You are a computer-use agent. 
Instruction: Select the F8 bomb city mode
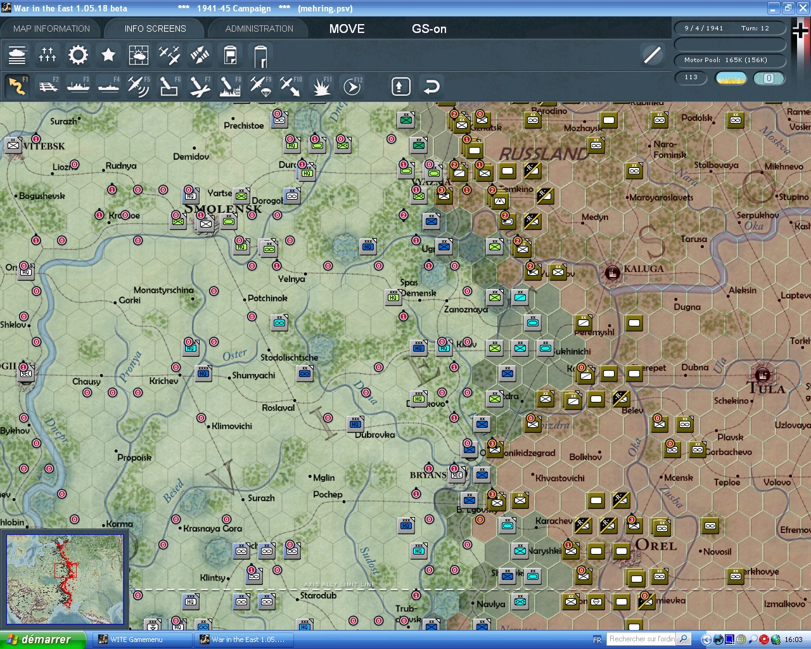230,86
